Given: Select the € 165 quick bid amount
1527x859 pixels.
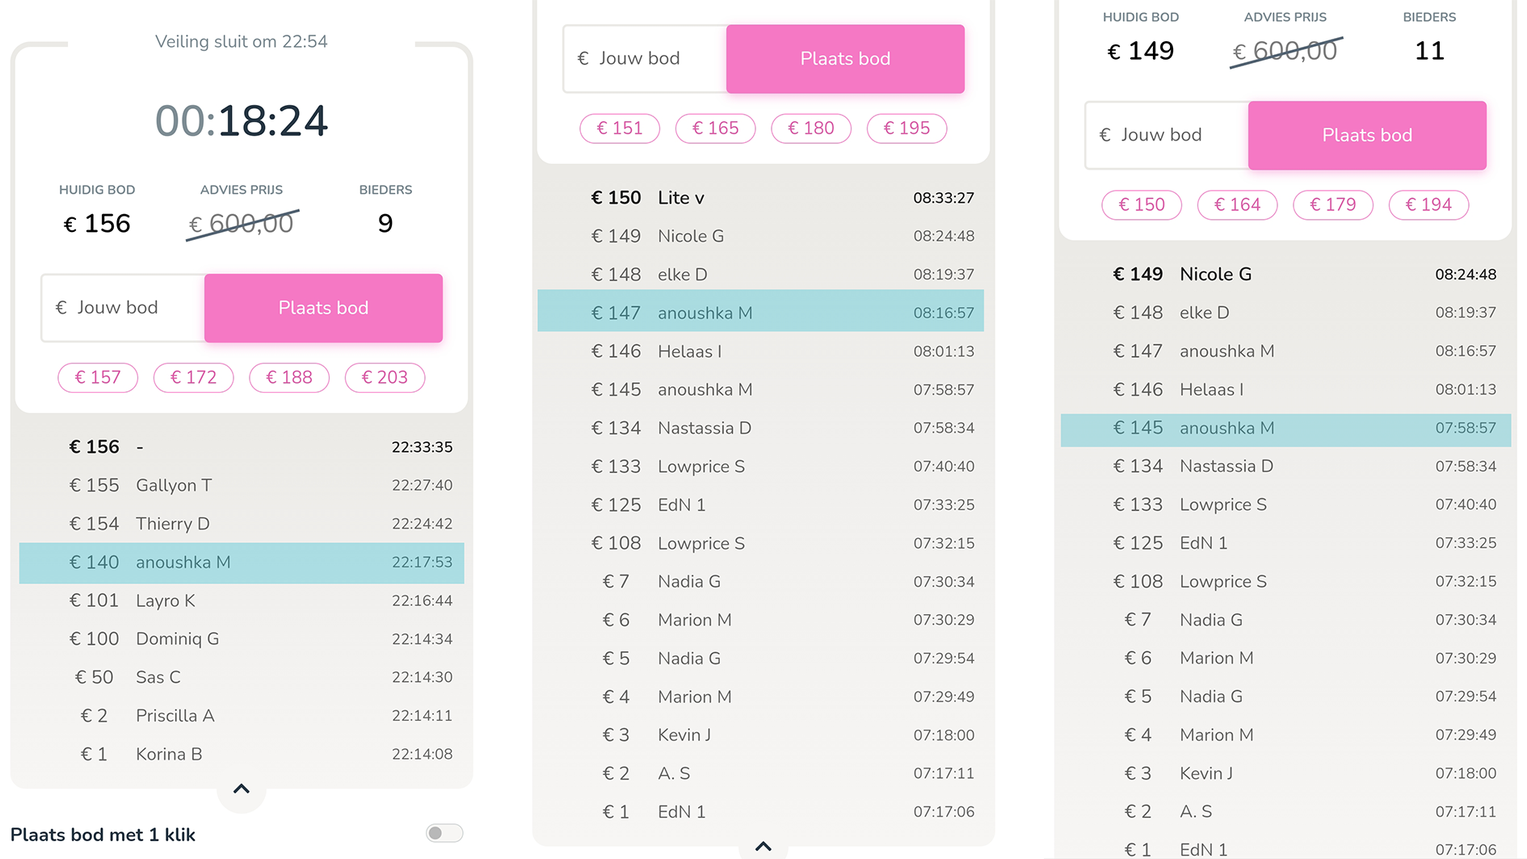Looking at the screenshot, I should [x=715, y=128].
